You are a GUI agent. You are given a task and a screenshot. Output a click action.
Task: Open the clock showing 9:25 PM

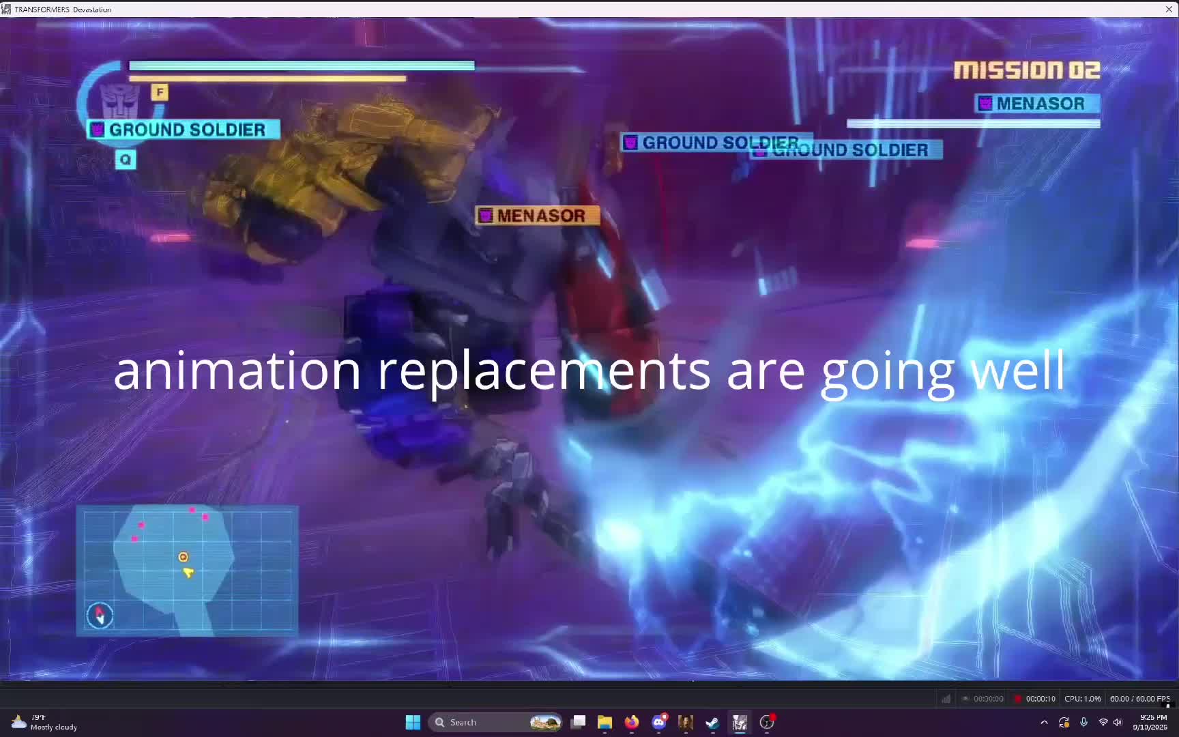1150,722
